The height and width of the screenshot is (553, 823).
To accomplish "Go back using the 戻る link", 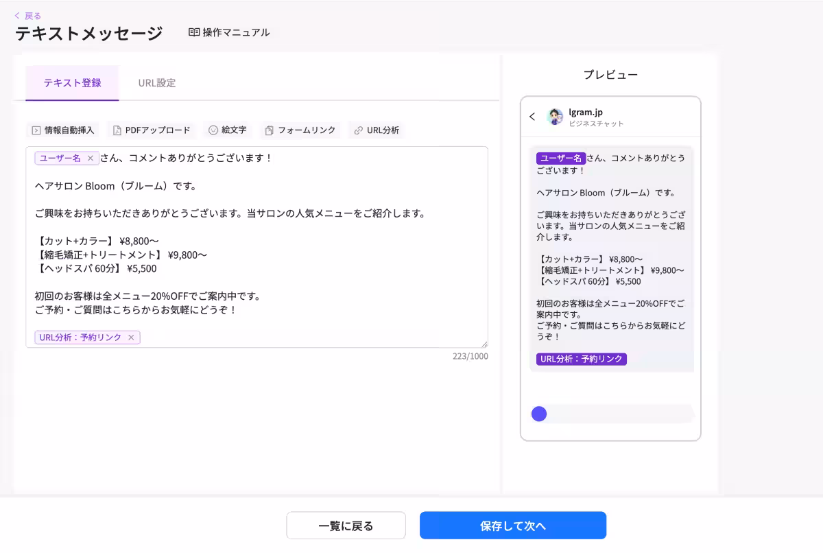I will point(28,14).
